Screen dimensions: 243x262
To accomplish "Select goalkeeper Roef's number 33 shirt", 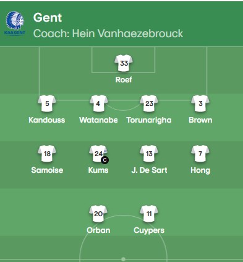I will (124, 63).
